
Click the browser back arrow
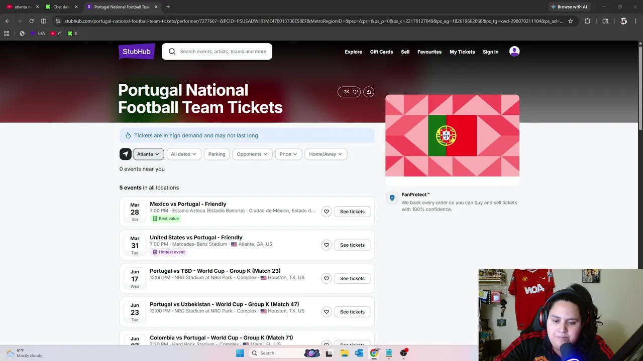click(7, 21)
